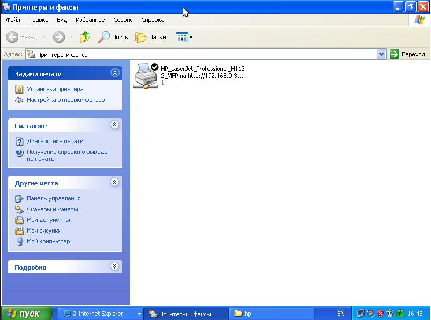Open the Избранное menu

point(90,20)
